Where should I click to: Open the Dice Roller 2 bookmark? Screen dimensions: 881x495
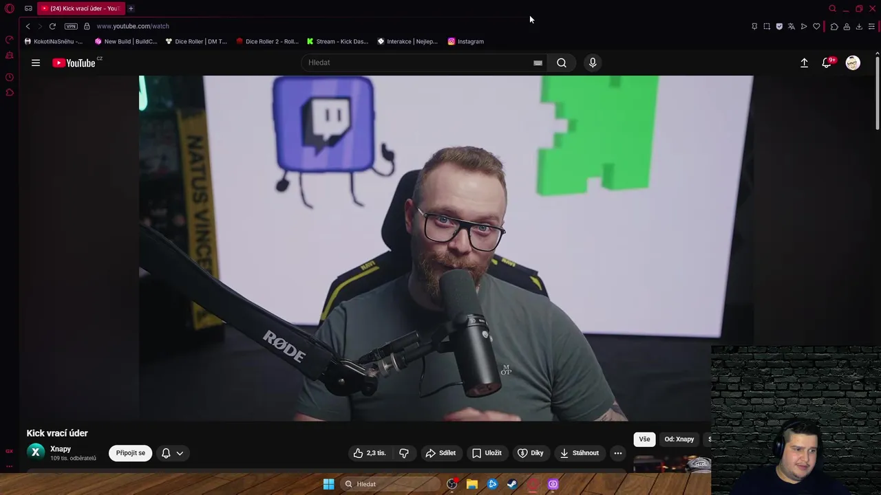click(x=267, y=41)
